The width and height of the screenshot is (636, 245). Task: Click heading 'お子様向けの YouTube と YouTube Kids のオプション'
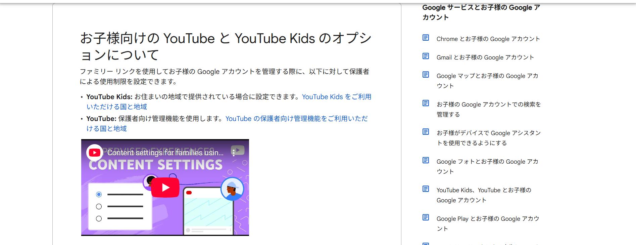226,47
